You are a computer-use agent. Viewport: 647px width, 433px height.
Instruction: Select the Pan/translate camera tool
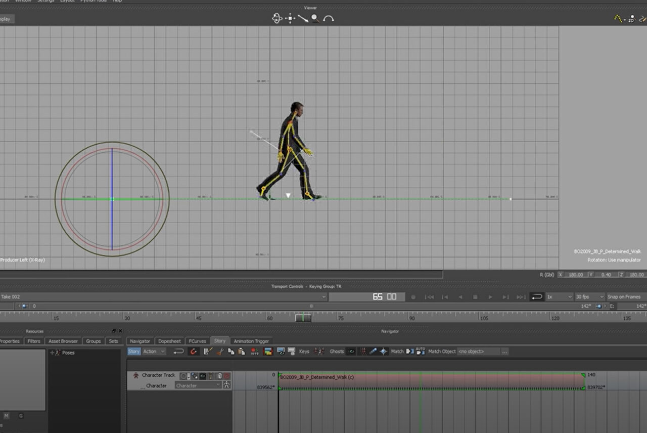pyautogui.click(x=290, y=18)
